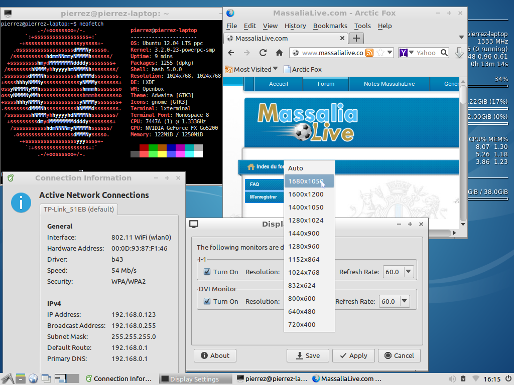Expand the DVI Monitor Refresh Rate dropdown
The image size is (514, 385).
tap(404, 301)
